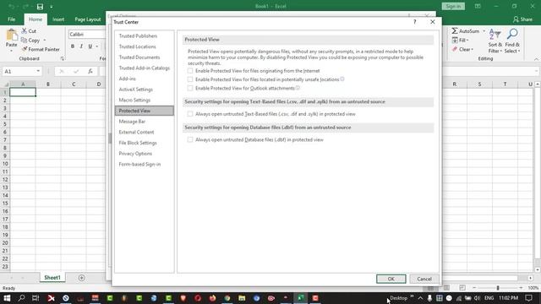The width and height of the screenshot is (541, 304).
Task: Open Find & Select magnifier tool
Action: pos(512,41)
